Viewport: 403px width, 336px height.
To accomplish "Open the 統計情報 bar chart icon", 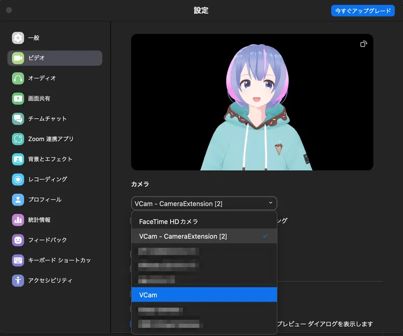I will pos(18,220).
